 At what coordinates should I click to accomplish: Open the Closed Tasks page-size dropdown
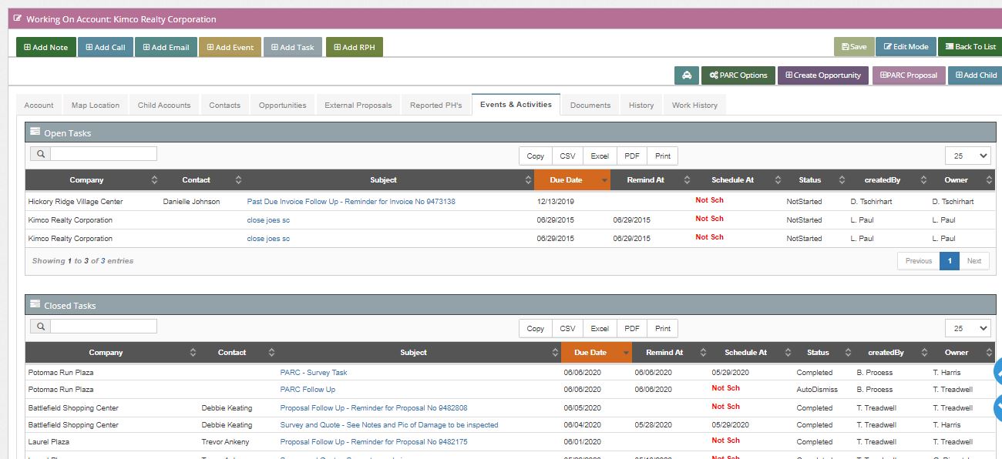(x=967, y=328)
